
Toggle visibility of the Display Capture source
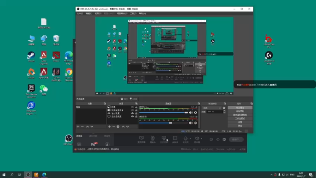[132, 116]
